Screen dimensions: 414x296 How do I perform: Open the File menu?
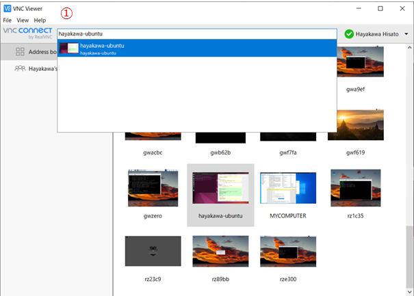coord(8,21)
